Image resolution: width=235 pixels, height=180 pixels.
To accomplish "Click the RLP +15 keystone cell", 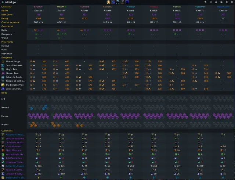I will pos(131,22).
